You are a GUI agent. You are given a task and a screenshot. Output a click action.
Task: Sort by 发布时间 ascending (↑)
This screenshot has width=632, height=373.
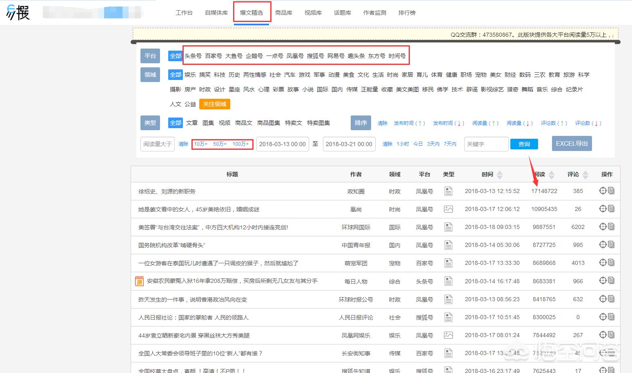point(409,123)
